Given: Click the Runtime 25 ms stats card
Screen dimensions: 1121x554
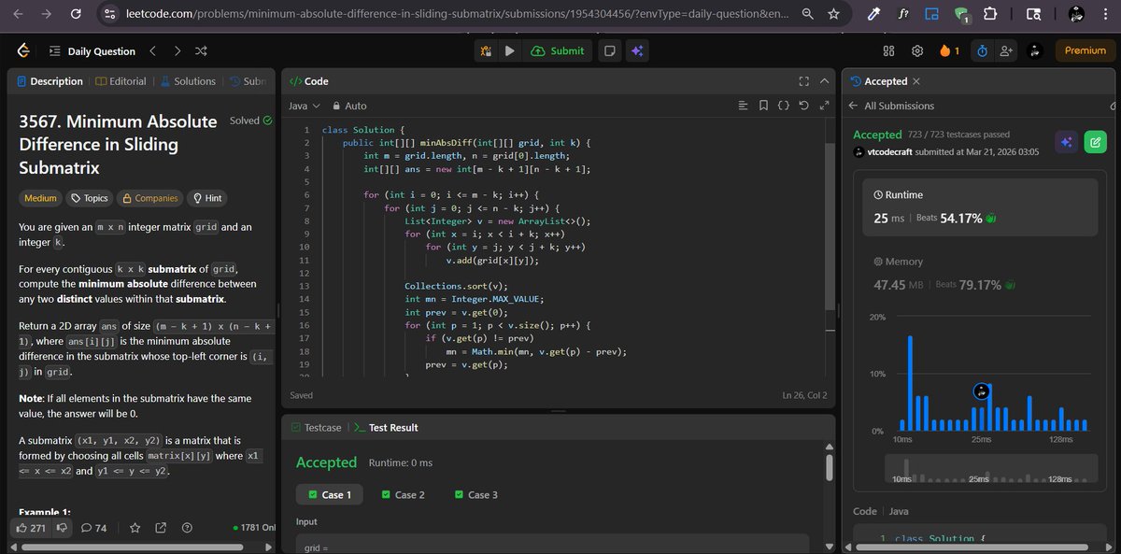Looking at the screenshot, I should point(980,207).
